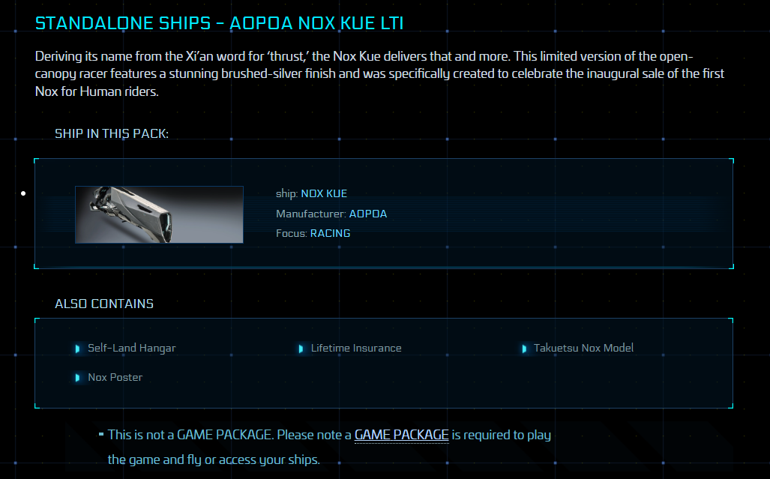
Task: Click the Nox Kue description paragraph
Action: (379, 74)
